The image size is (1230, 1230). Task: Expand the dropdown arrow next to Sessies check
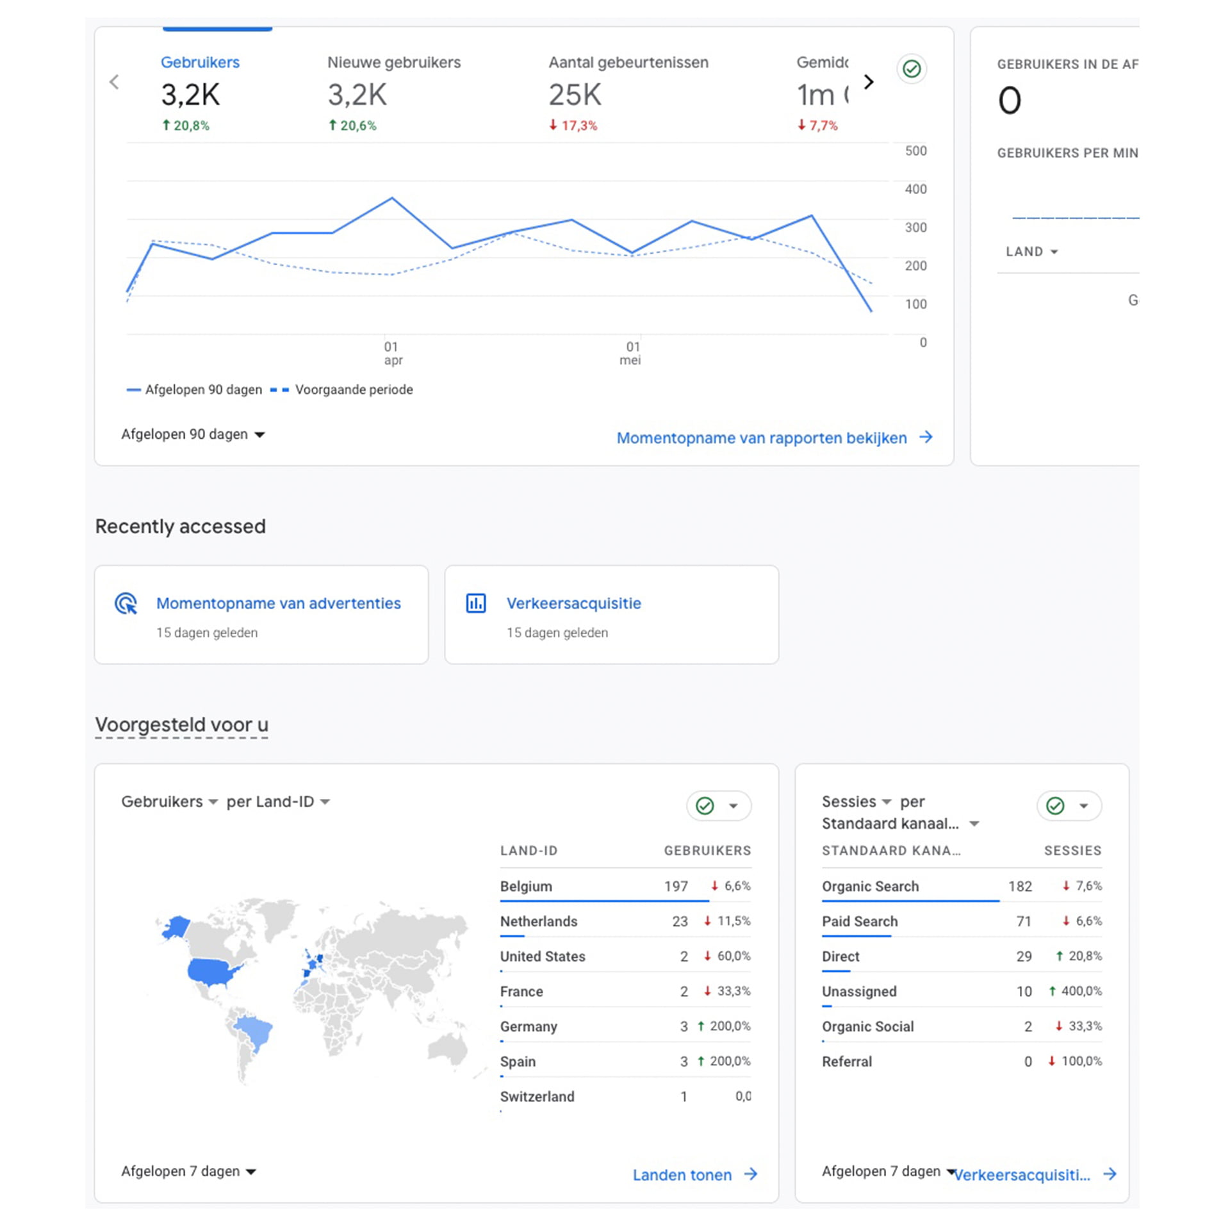1084,806
